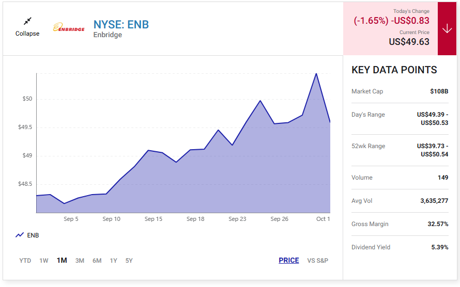Click the Today's Change label
This screenshot has height=287, width=460.
[x=411, y=11]
